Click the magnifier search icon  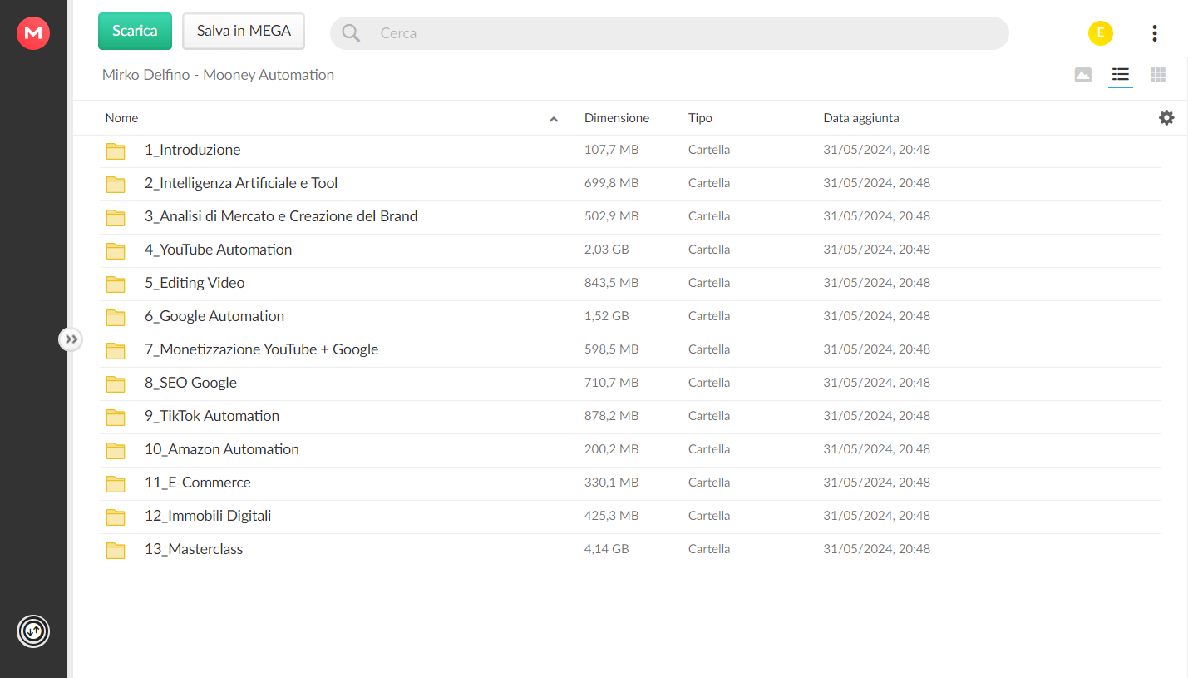click(x=352, y=33)
